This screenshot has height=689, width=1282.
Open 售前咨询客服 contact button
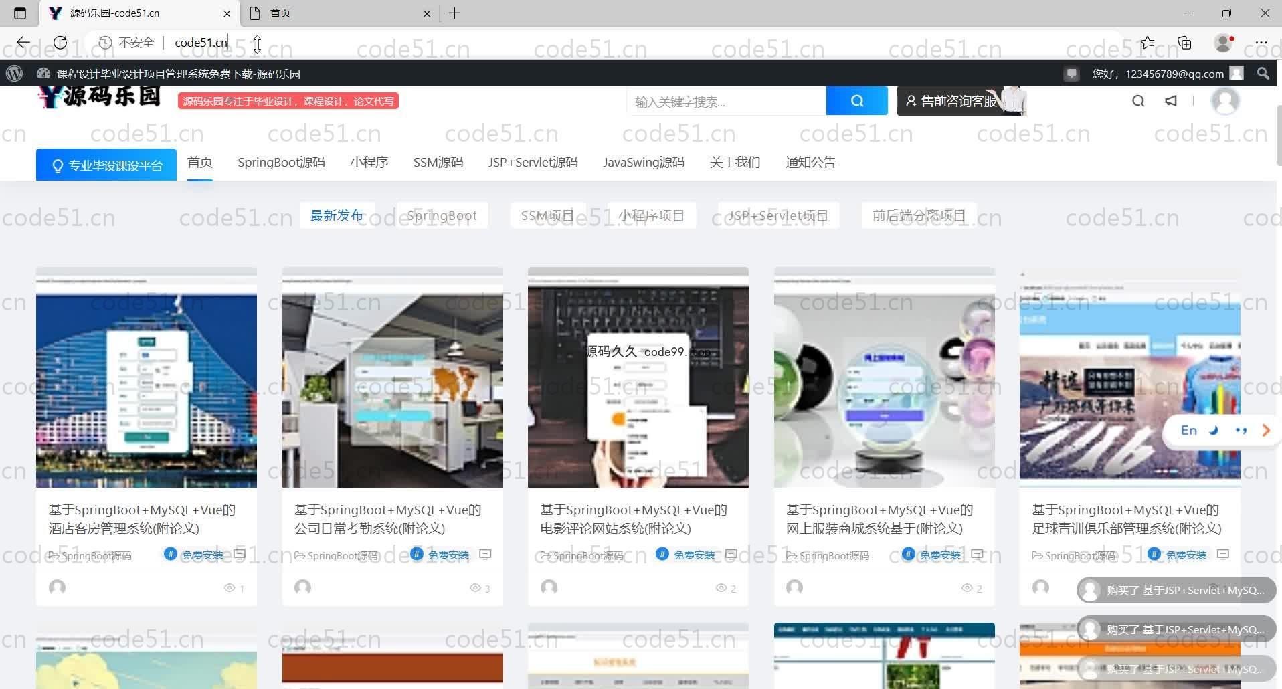point(961,101)
